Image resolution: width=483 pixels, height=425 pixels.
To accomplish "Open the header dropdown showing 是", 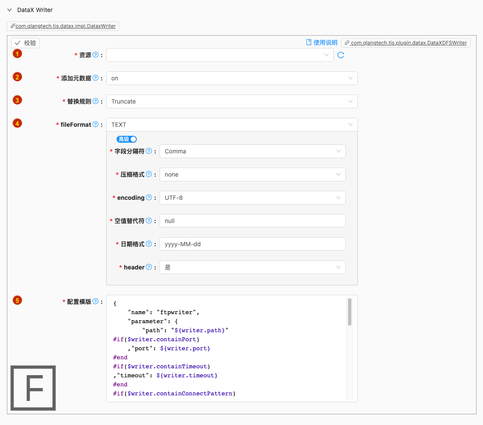I will [252, 267].
